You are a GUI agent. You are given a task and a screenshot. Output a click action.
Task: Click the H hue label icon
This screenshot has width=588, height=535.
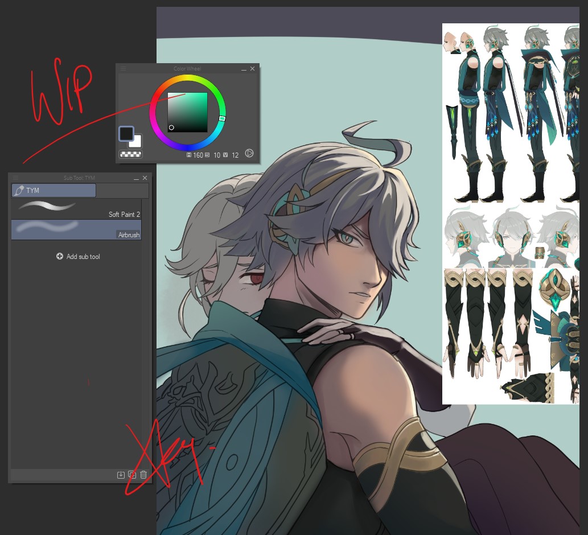(x=189, y=155)
